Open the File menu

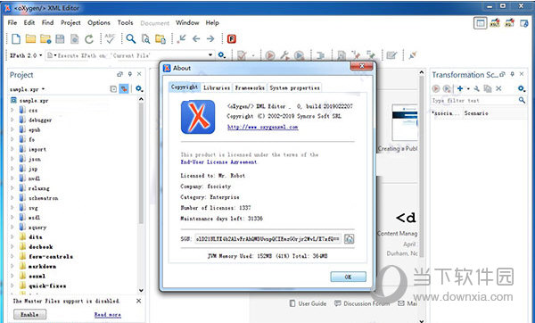(12, 22)
